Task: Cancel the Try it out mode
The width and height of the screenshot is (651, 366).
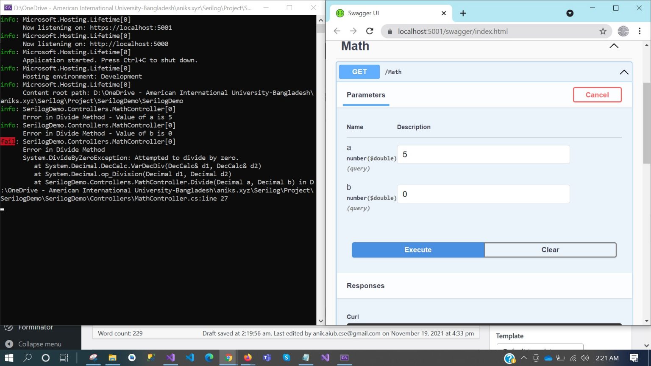Action: tap(597, 94)
